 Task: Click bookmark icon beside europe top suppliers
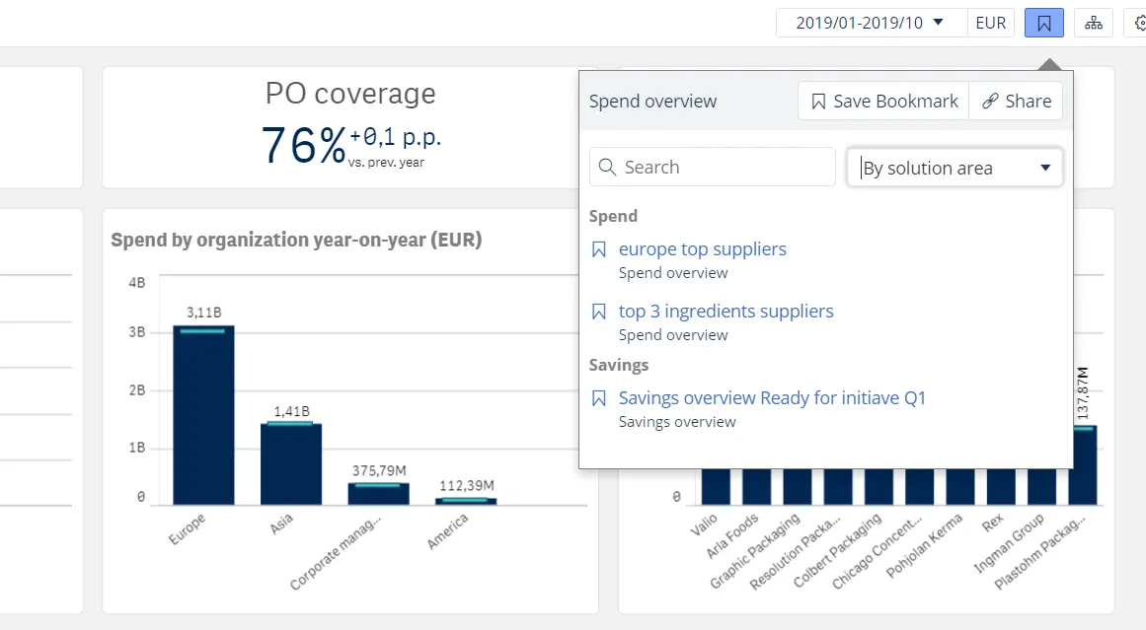[598, 250]
